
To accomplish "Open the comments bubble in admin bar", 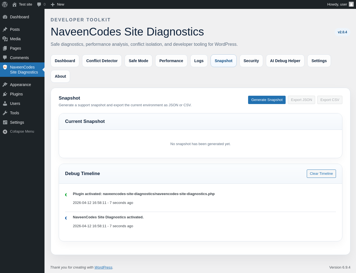I will pyautogui.click(x=39, y=4).
